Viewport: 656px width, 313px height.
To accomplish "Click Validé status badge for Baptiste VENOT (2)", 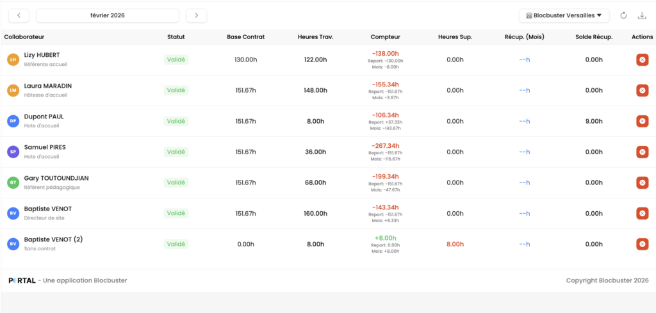I will (176, 244).
